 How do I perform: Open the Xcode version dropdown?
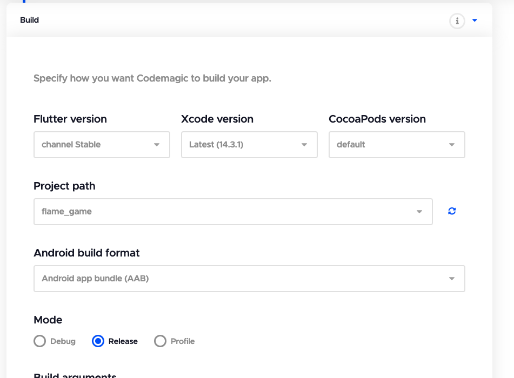point(249,145)
